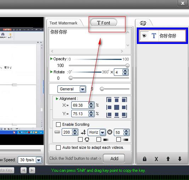Expand the Rotate green triangle

click(51, 72)
